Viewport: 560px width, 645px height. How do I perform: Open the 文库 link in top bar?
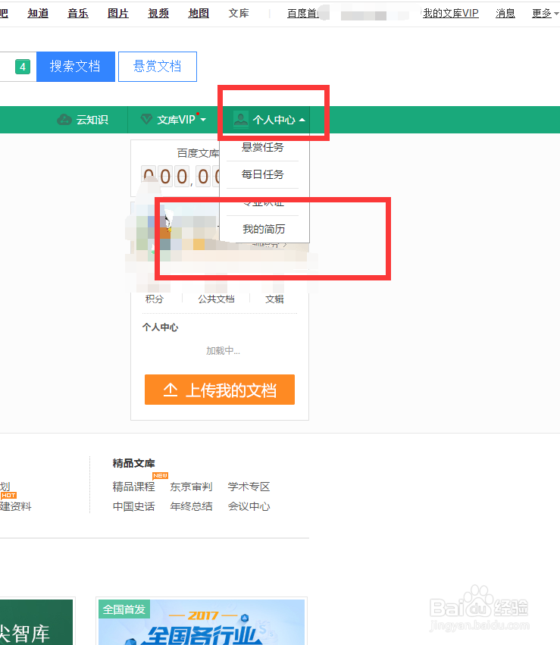239,13
